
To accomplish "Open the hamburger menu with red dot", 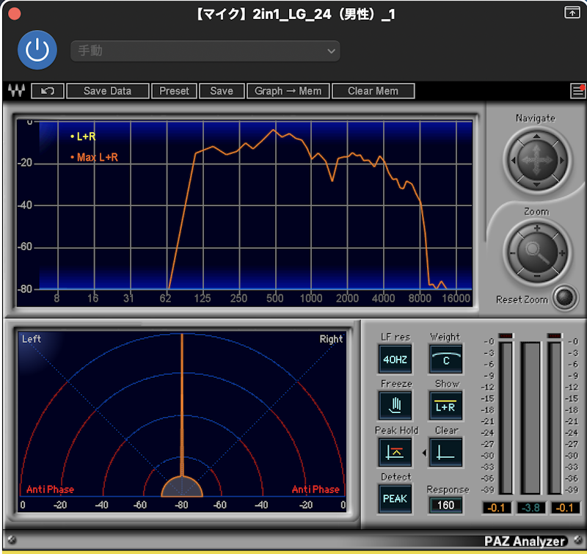I will [x=577, y=91].
